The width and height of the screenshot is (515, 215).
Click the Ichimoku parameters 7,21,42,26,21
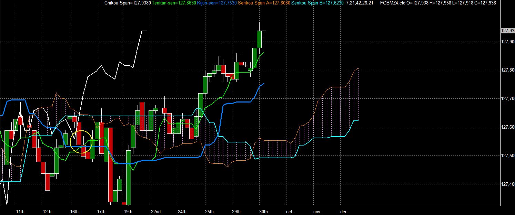coord(360,3)
